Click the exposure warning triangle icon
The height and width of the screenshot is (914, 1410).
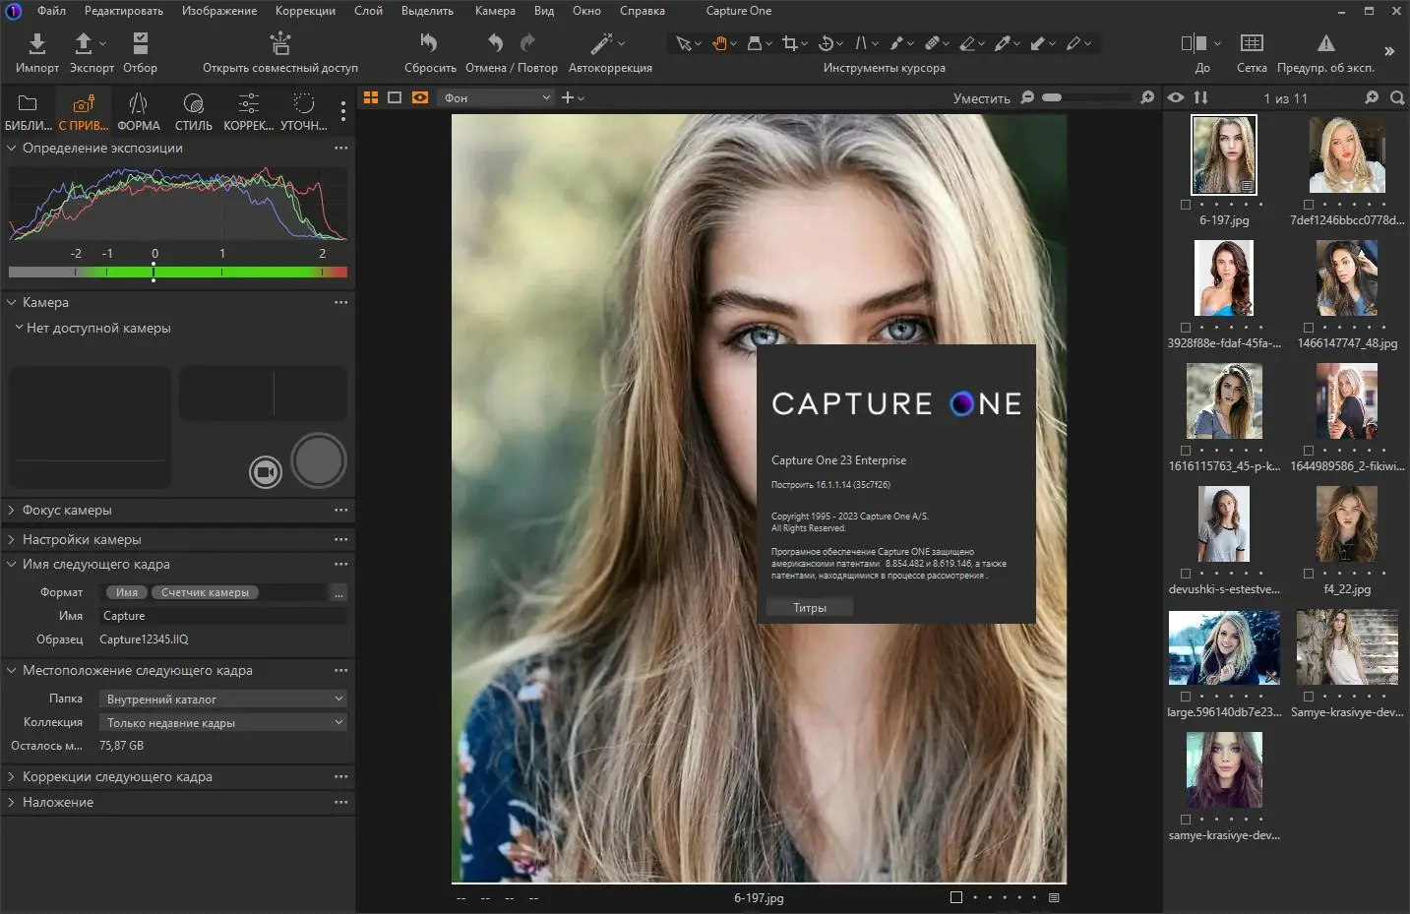pyautogui.click(x=1325, y=43)
